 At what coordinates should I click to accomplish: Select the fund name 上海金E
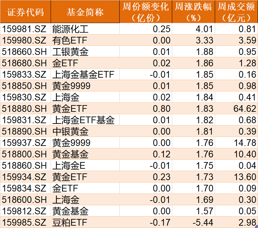click(69, 165)
